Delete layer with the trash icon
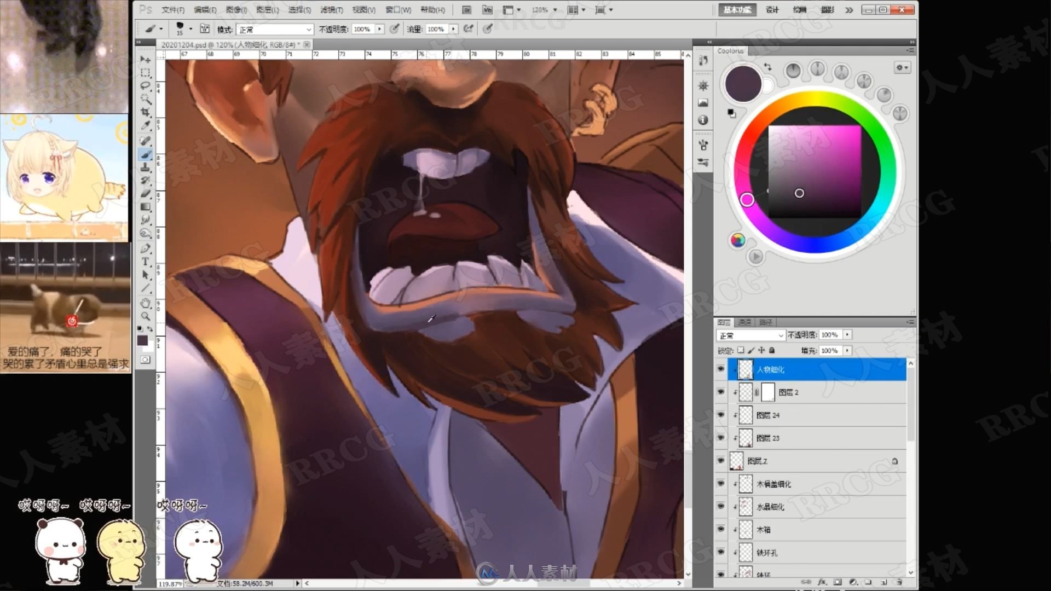The height and width of the screenshot is (591, 1051). 899,582
